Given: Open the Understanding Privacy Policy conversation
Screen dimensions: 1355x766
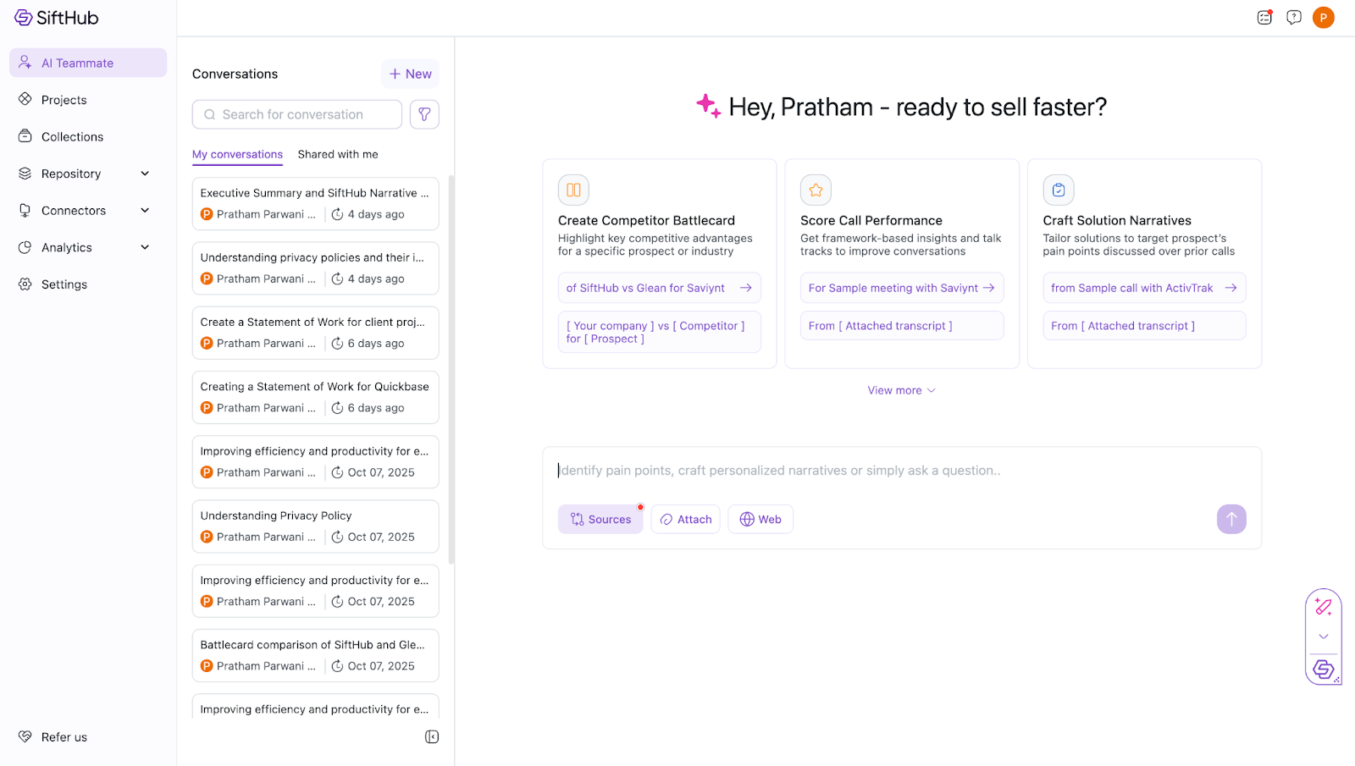Looking at the screenshot, I should [315, 526].
